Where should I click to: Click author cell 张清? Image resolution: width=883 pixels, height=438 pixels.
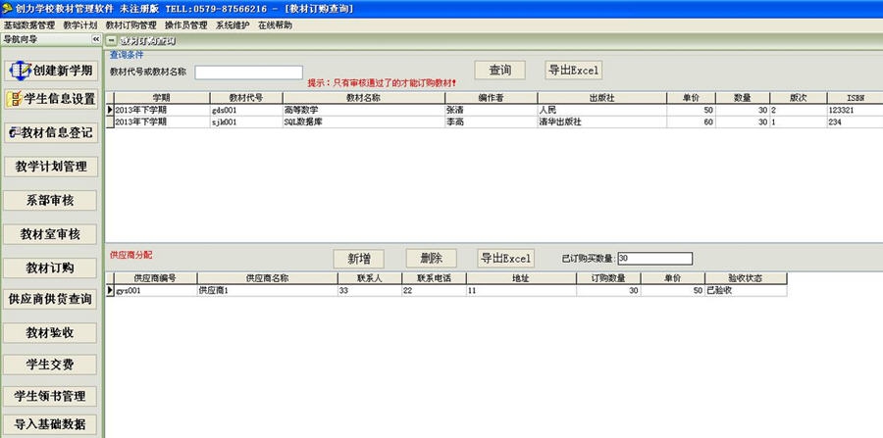pyautogui.click(x=492, y=110)
